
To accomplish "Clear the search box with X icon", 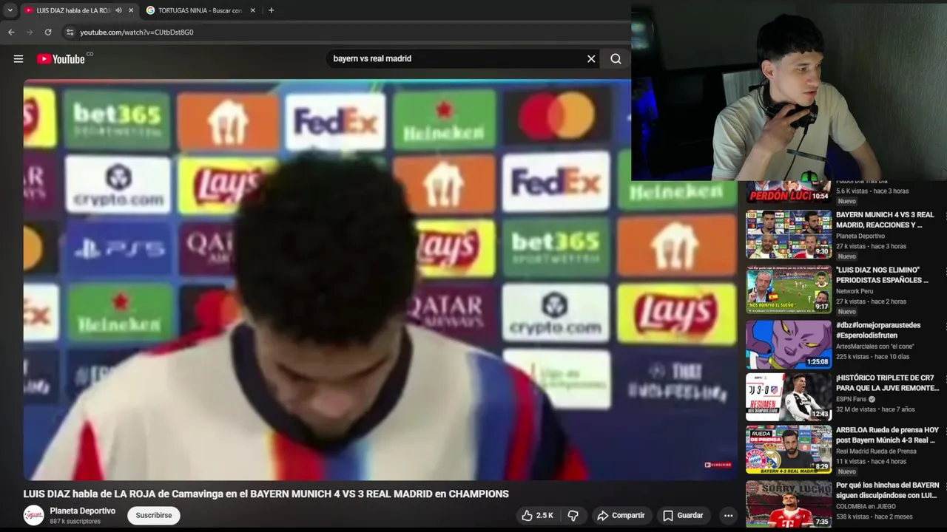I will (591, 59).
